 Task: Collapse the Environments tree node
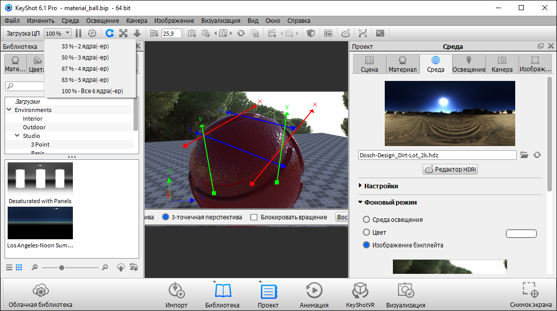(9, 109)
